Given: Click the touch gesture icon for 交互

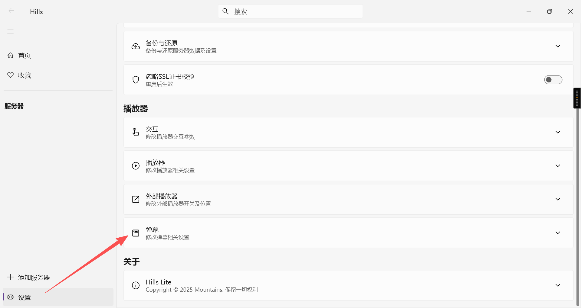Looking at the screenshot, I should coord(136,132).
